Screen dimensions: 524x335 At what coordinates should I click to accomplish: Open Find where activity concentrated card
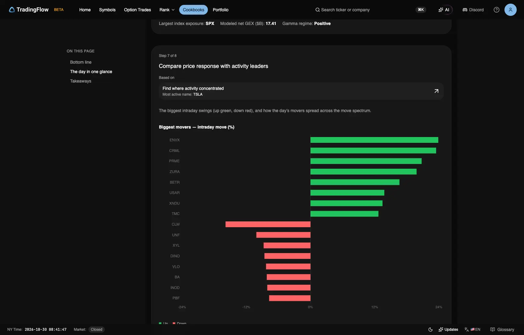pos(301,91)
